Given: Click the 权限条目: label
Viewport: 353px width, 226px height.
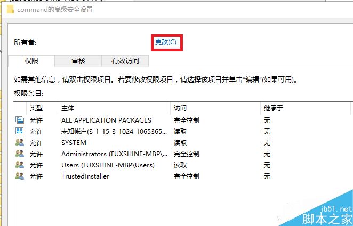Looking at the screenshot, I should coord(28,93).
